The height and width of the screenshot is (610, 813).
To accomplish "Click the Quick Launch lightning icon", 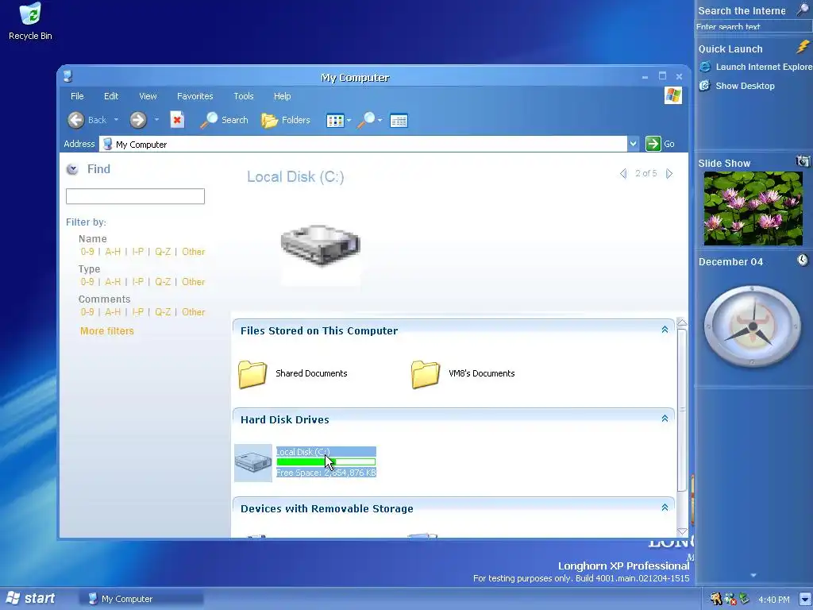I will [803, 47].
